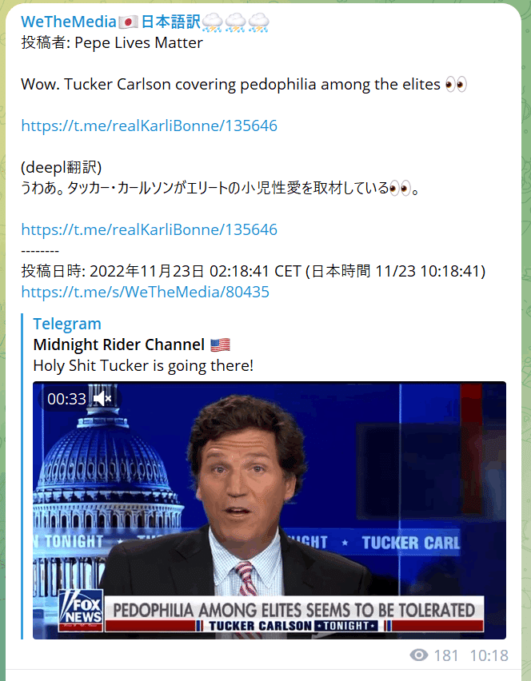The width and height of the screenshot is (531, 681).
Task: Click the 10:18 message timestamp
Action: click(489, 655)
